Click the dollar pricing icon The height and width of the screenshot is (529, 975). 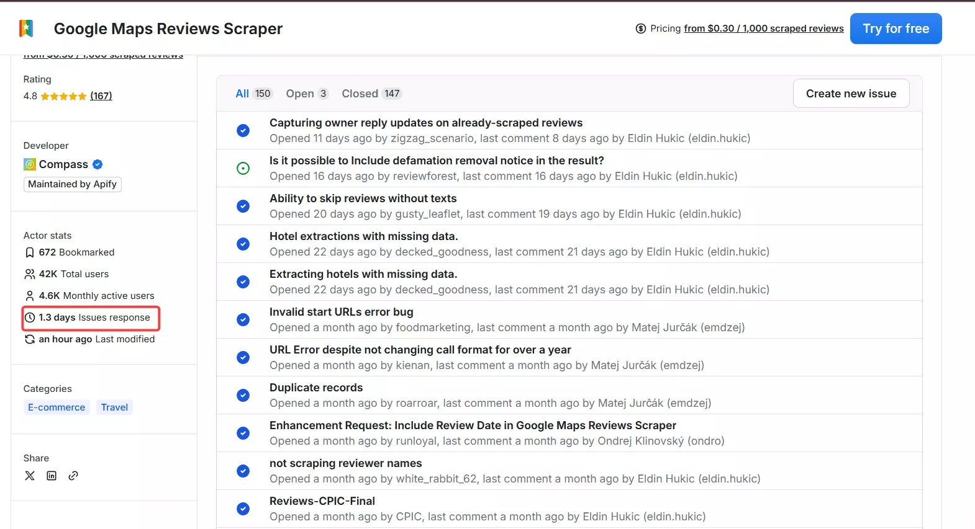641,29
